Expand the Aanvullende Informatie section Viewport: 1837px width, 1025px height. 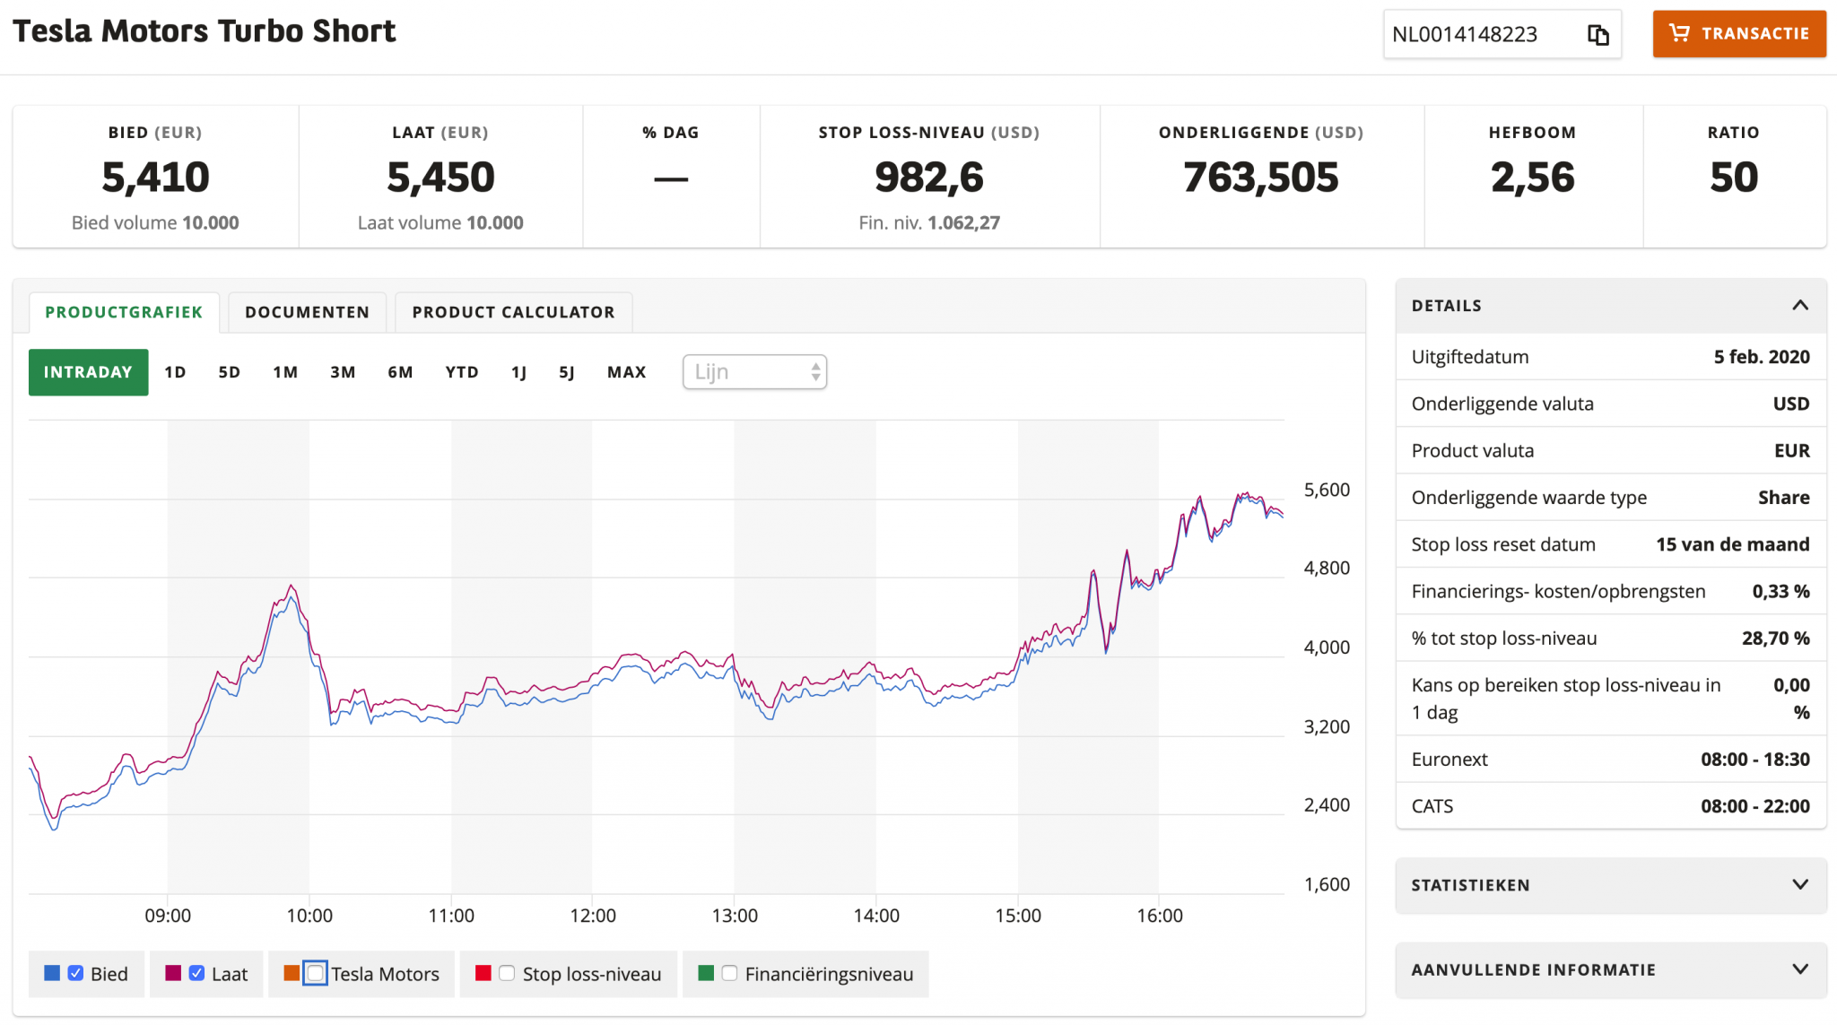(1799, 969)
